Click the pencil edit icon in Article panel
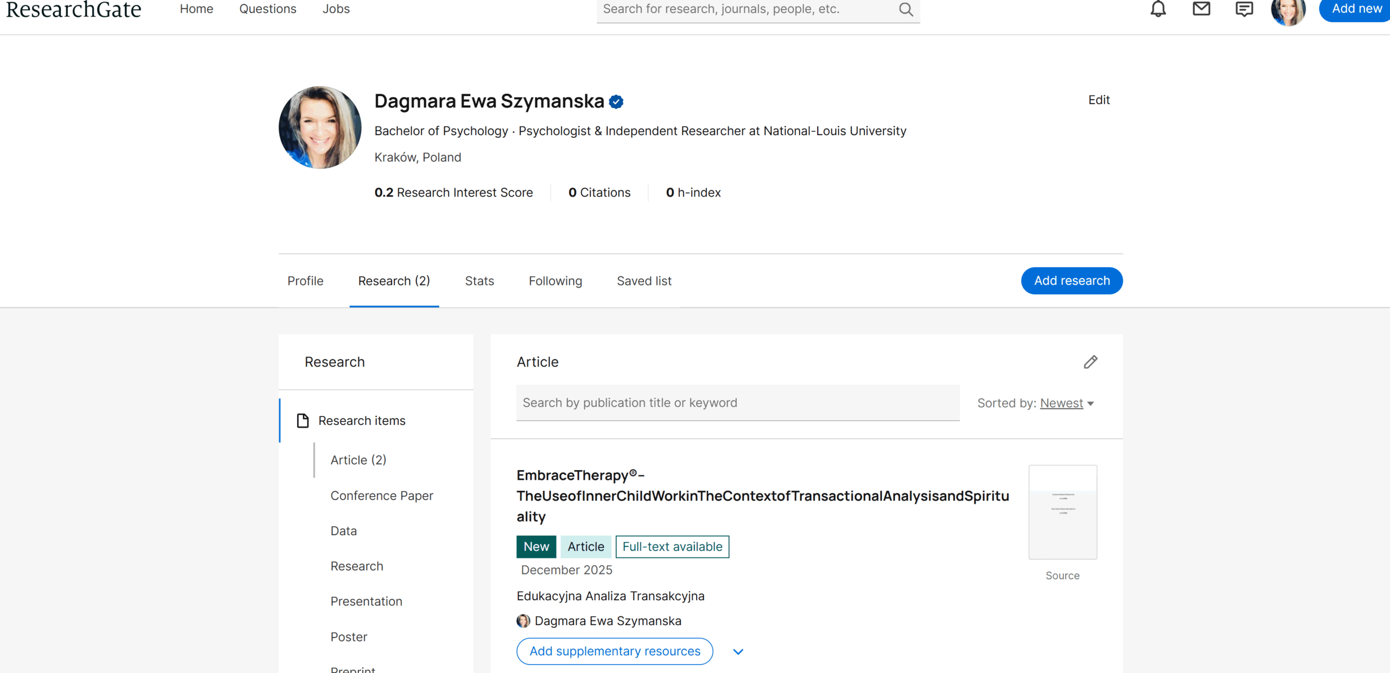Viewport: 1390px width, 673px height. [1090, 362]
